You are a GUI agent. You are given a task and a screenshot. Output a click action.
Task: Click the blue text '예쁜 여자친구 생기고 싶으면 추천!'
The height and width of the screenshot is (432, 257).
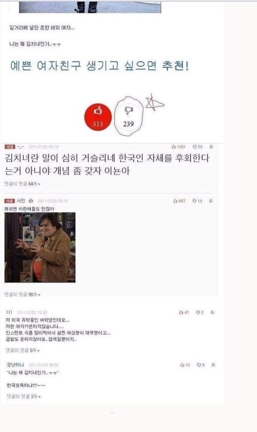click(x=99, y=66)
